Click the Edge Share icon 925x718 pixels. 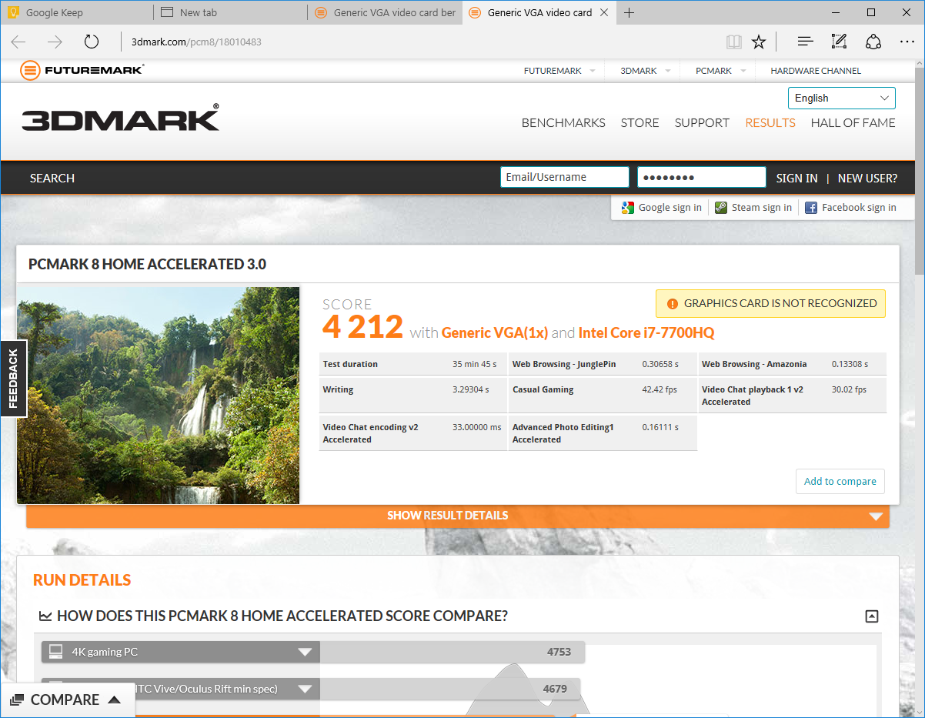click(x=873, y=42)
